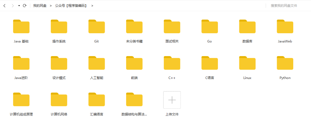Open the Git folder icon
The image size is (311, 122).
tap(97, 26)
